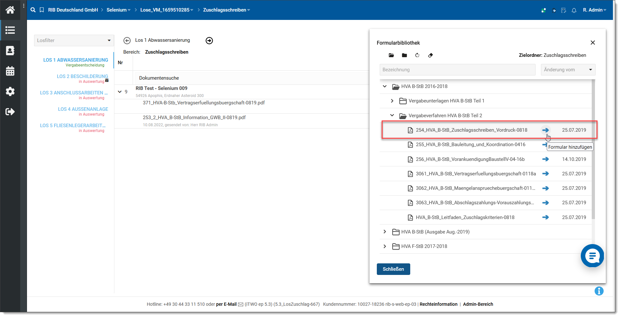Click the bookmark icon in header
Viewport: 620px width, 317px height.
pyautogui.click(x=42, y=10)
